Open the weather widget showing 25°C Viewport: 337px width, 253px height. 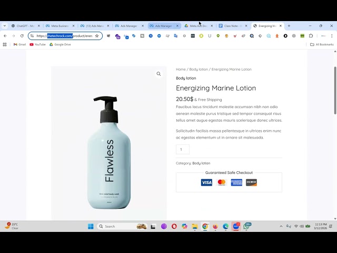coord(12,226)
